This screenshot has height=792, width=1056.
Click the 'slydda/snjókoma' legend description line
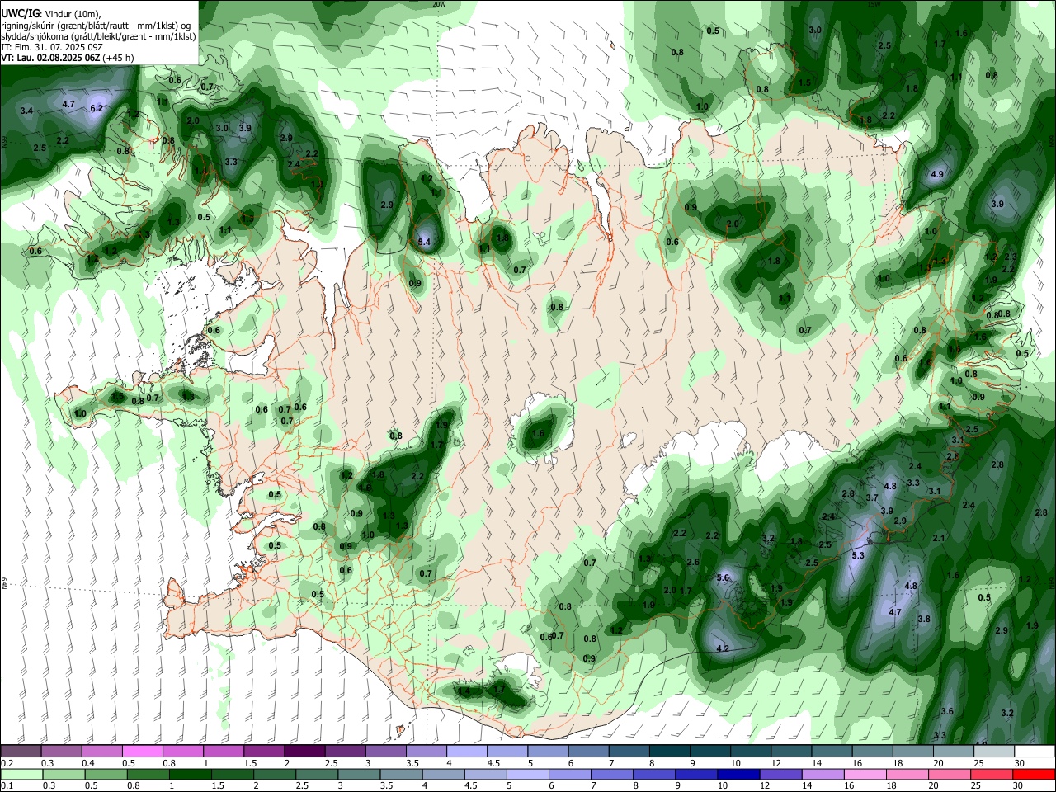click(x=98, y=36)
